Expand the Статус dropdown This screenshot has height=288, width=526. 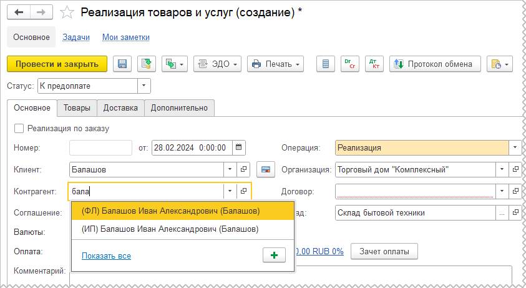144,86
